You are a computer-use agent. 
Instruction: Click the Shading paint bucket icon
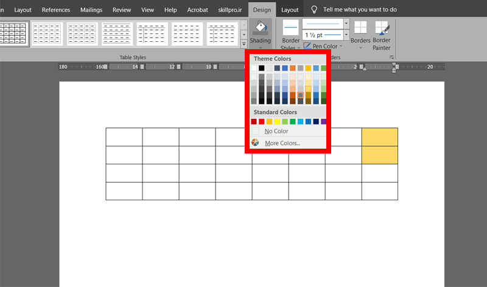pyautogui.click(x=261, y=28)
